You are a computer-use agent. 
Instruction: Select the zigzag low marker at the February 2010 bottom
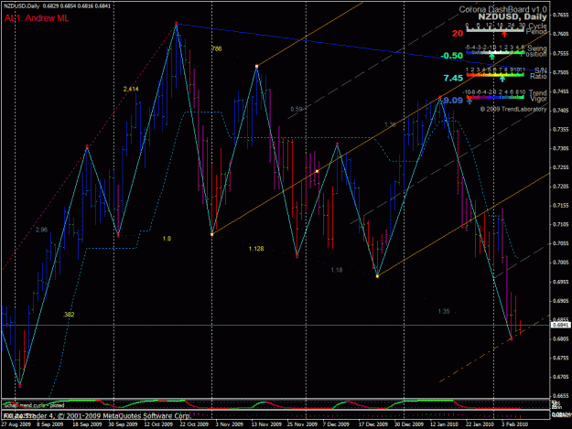click(x=512, y=339)
